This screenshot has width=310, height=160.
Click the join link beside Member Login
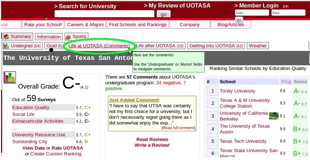click(x=285, y=6)
